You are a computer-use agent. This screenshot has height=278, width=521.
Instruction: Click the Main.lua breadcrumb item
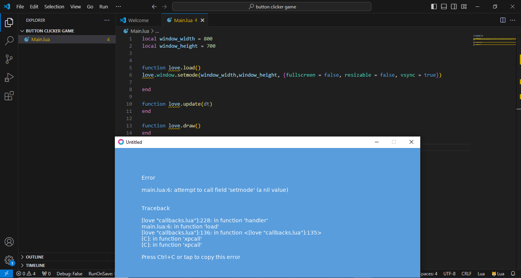tap(140, 31)
